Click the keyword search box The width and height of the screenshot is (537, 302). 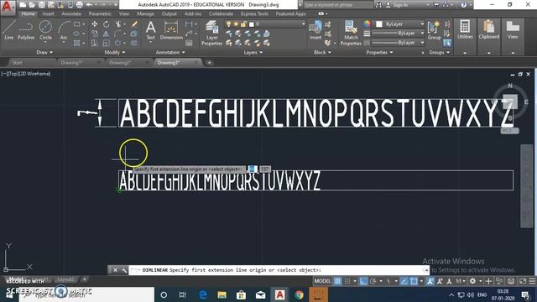337,5
